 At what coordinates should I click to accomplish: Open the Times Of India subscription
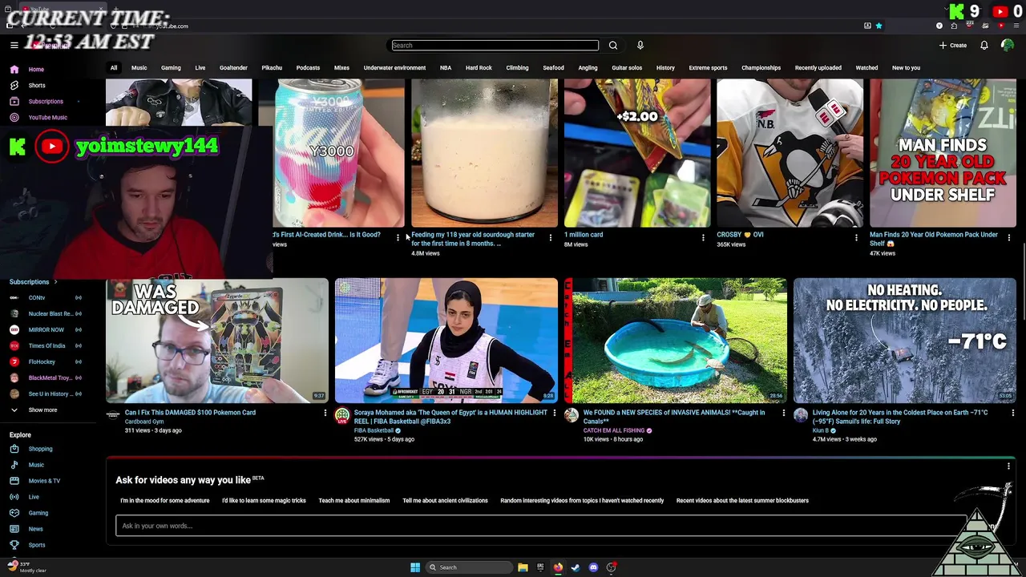[46, 346]
